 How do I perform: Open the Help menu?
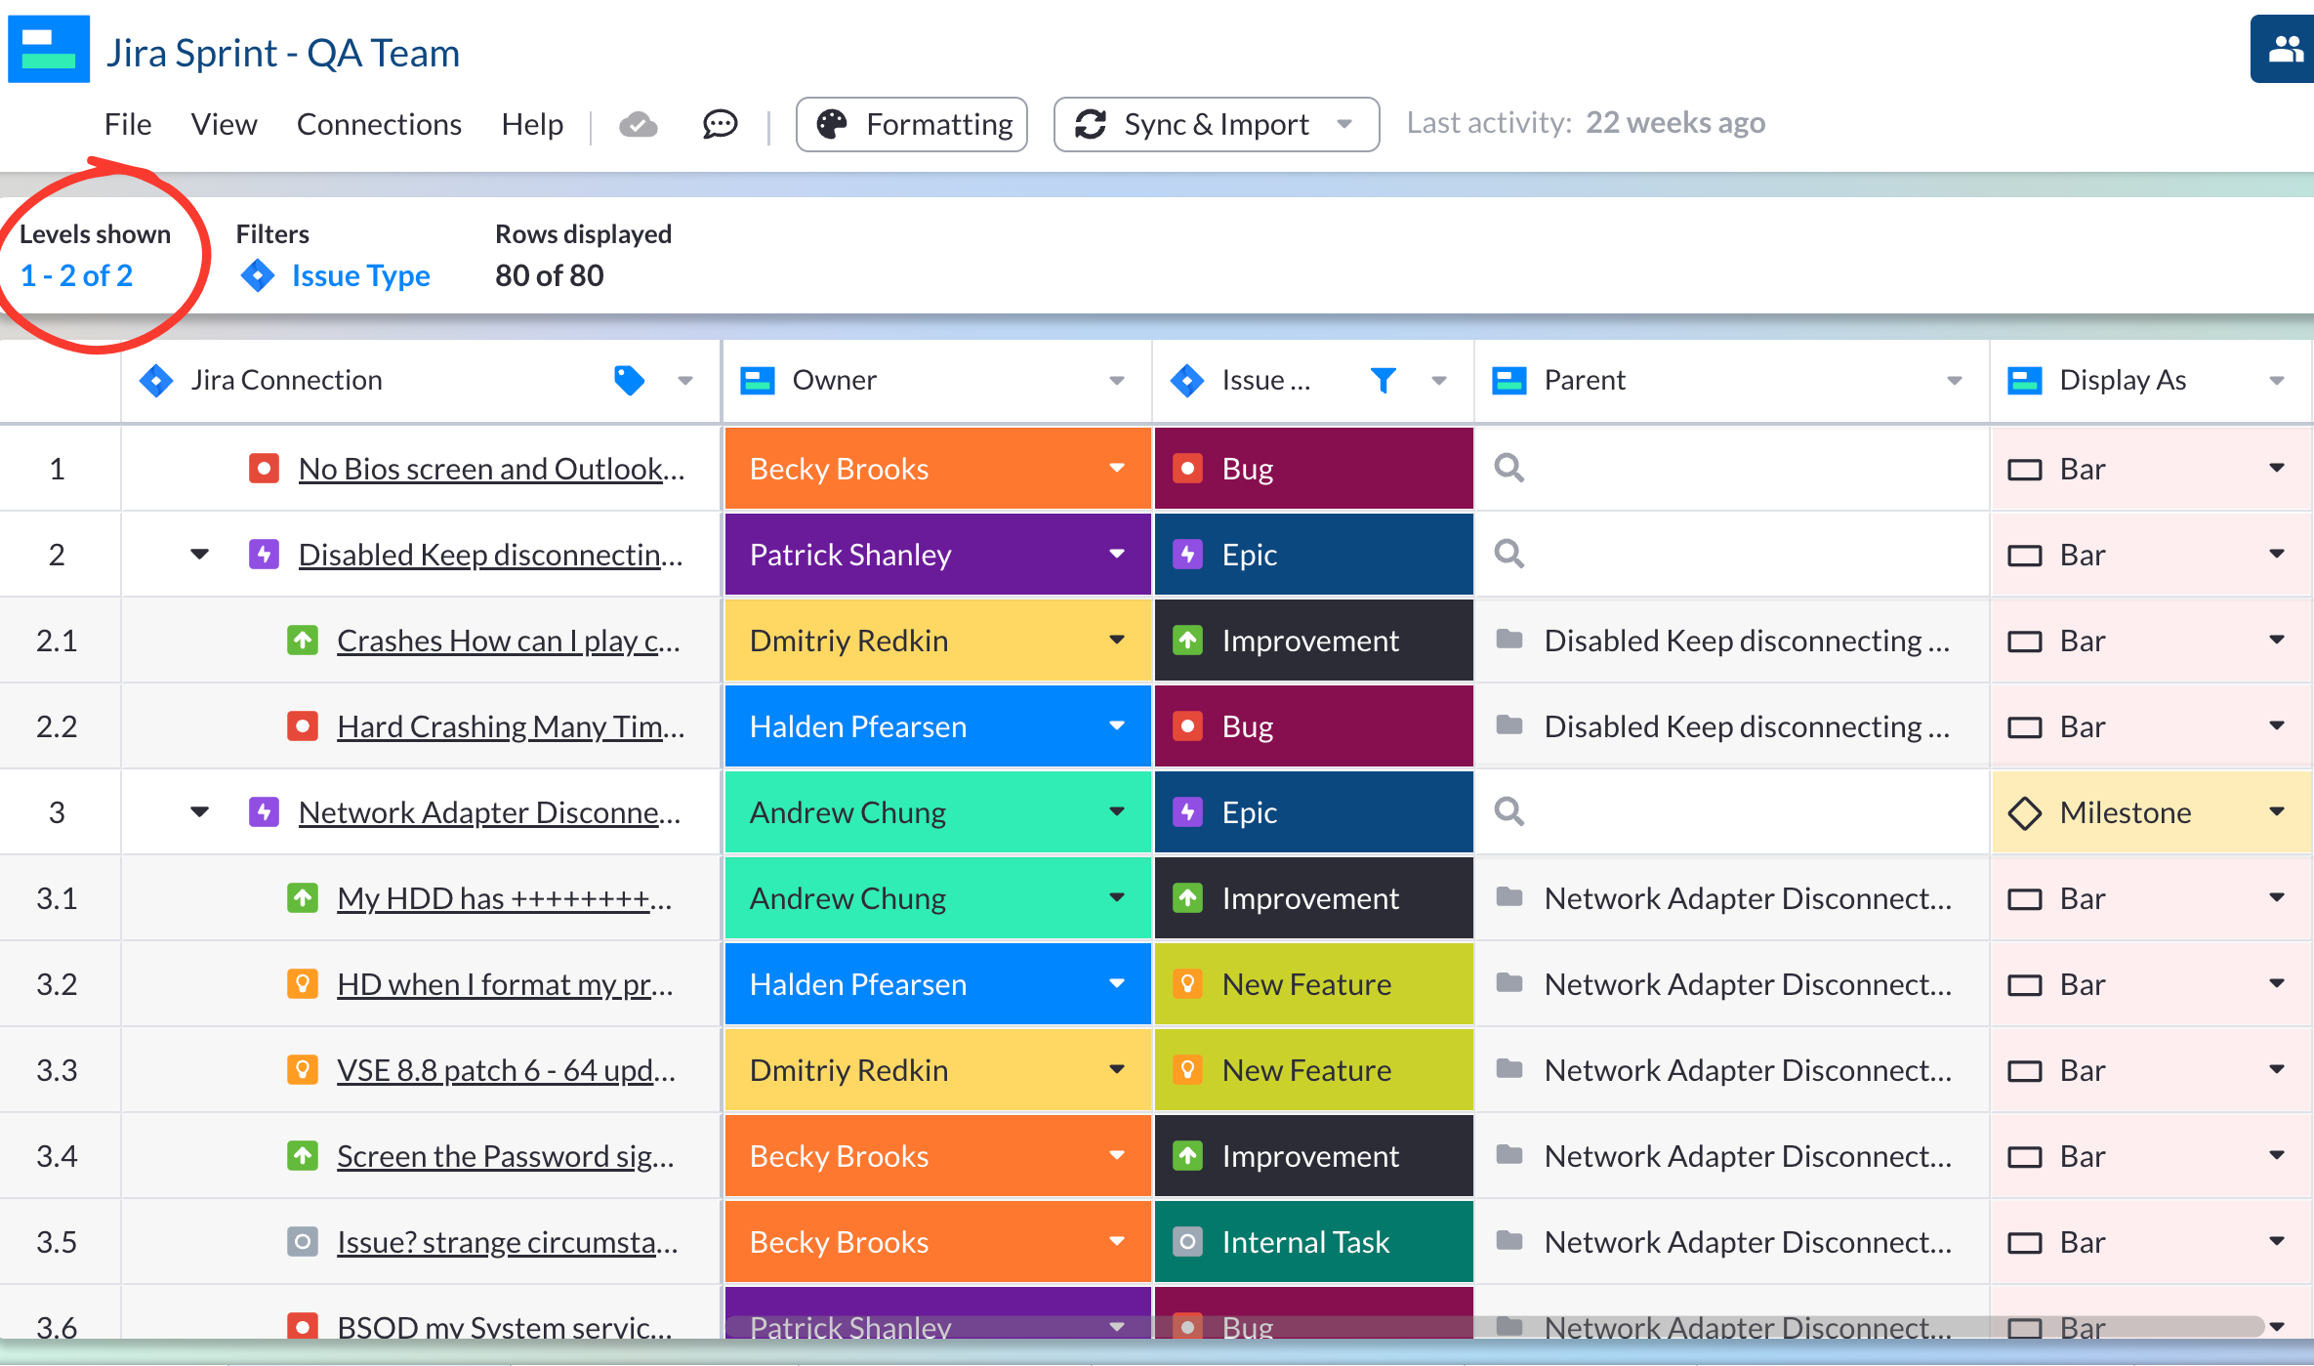[x=532, y=124]
